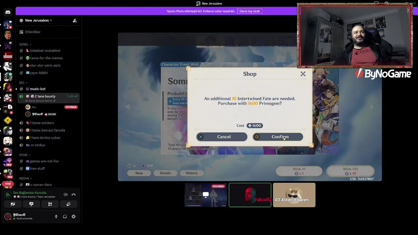
Task: Click 2 tane bounty / New Jerusalem link
Action: click(x=34, y=197)
